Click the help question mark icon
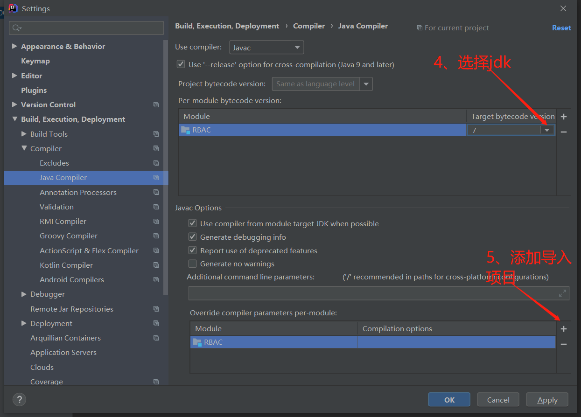Viewport: 581px width, 417px height. click(x=19, y=399)
